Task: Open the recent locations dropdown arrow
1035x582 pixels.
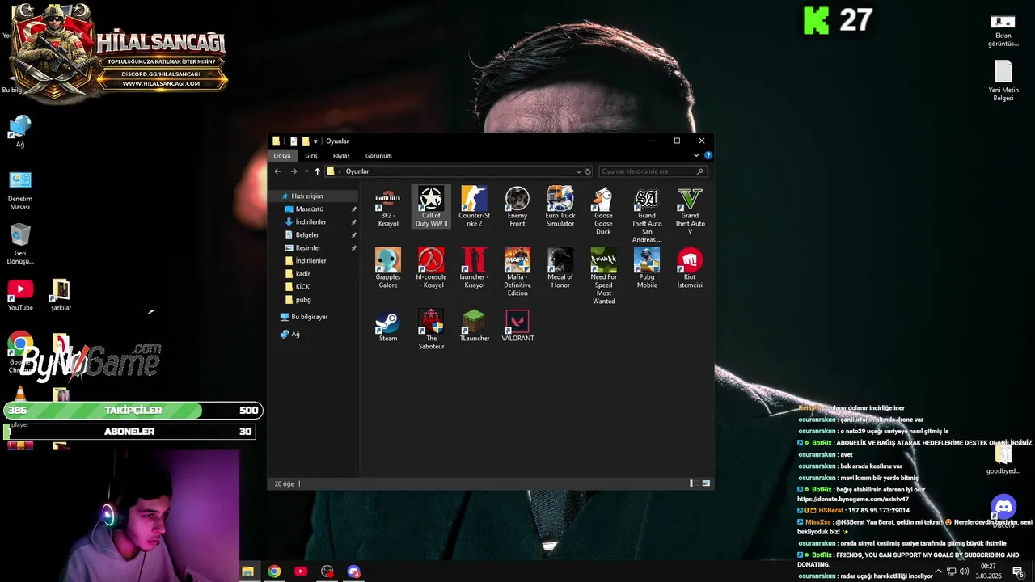Action: point(306,171)
